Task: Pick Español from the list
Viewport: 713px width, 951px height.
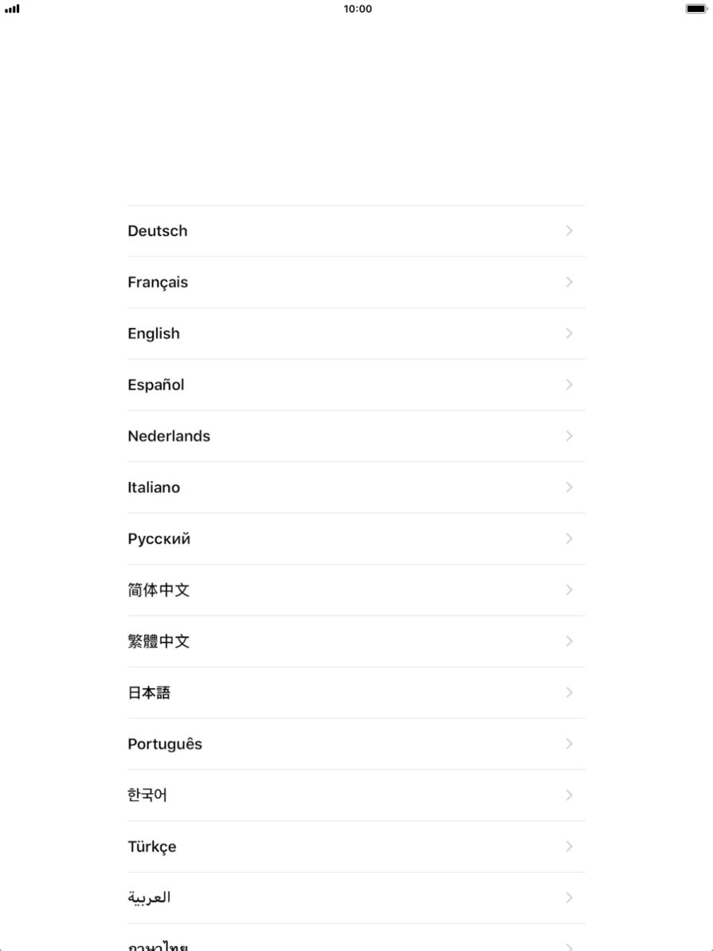Action: (x=156, y=385)
